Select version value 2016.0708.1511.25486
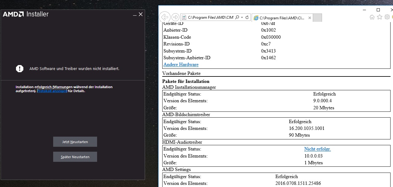 click(x=298, y=183)
